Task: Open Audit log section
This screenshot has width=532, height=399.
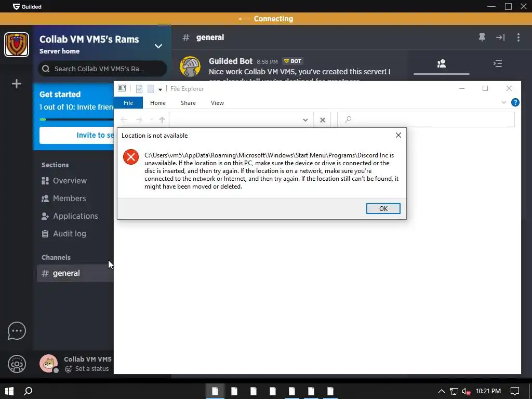Action: (64, 233)
